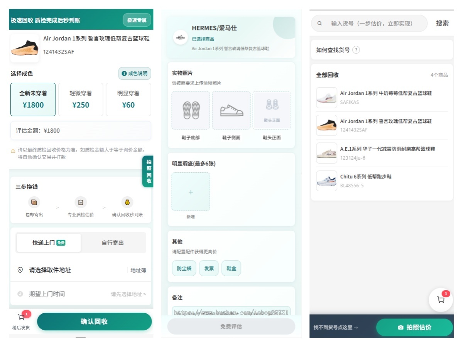This screenshot has width=463, height=347.
Task: Click the 输入货号 search input field
Action: 367,24
